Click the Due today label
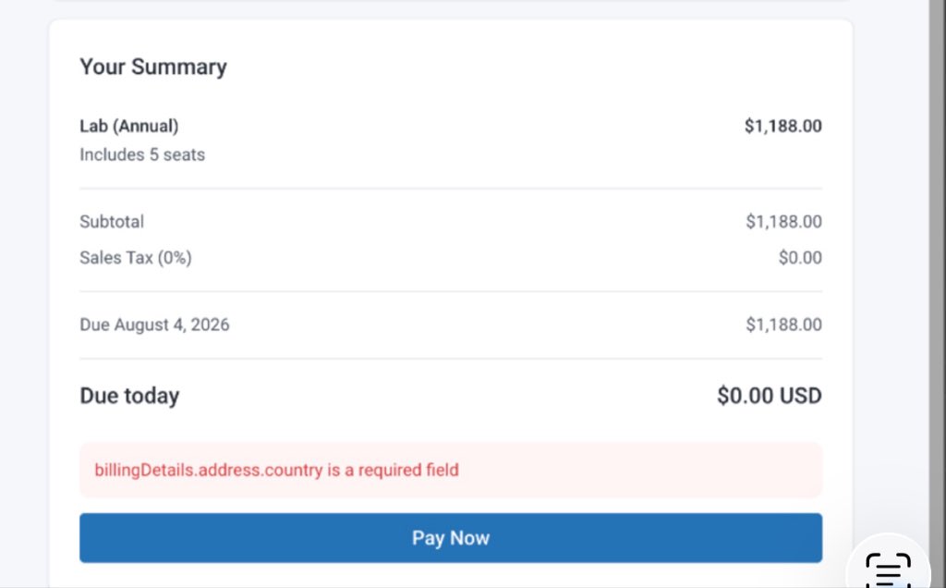The width and height of the screenshot is (946, 588). pos(129,396)
